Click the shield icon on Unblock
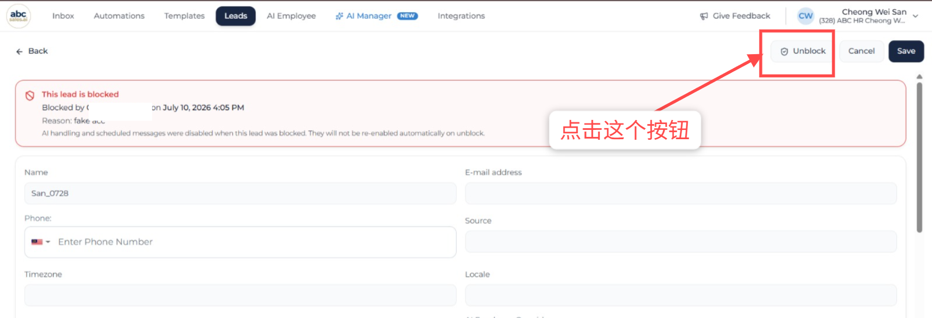This screenshot has width=932, height=318. tap(784, 51)
